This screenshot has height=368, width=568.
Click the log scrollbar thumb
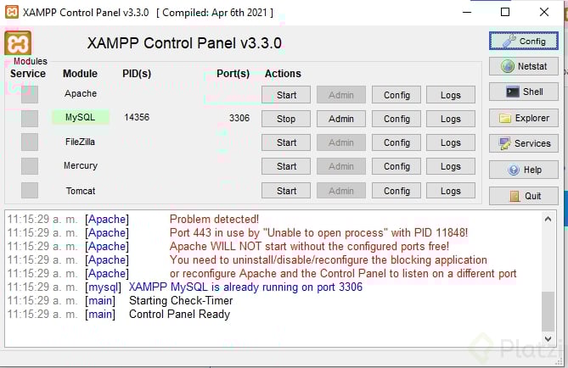pyautogui.click(x=548, y=311)
